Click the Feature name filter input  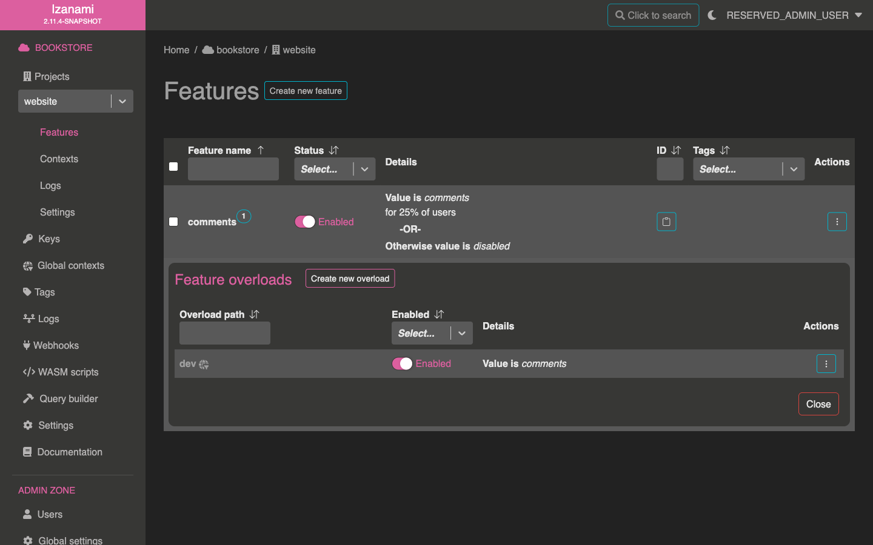click(233, 169)
